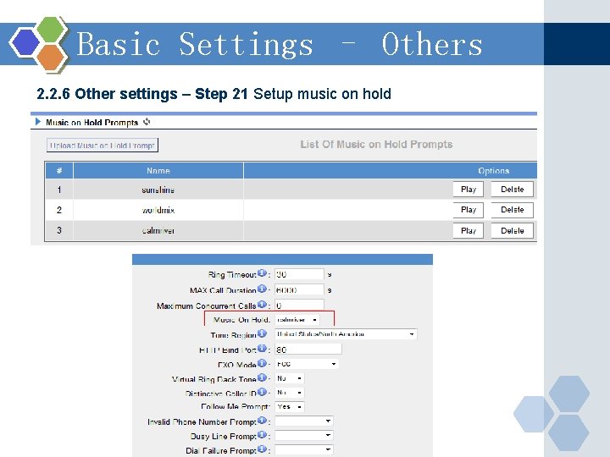Focus the HTTP Bind Port field

tap(308, 350)
